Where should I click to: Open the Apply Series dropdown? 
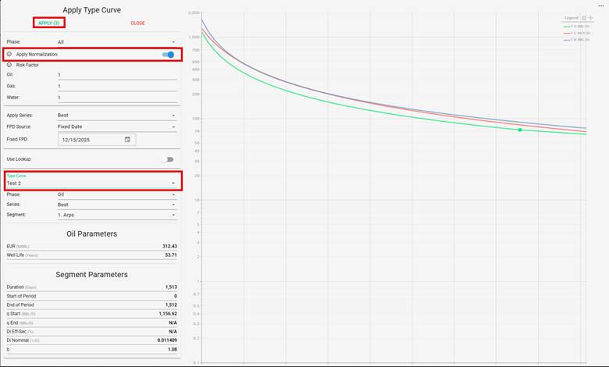tap(117, 116)
